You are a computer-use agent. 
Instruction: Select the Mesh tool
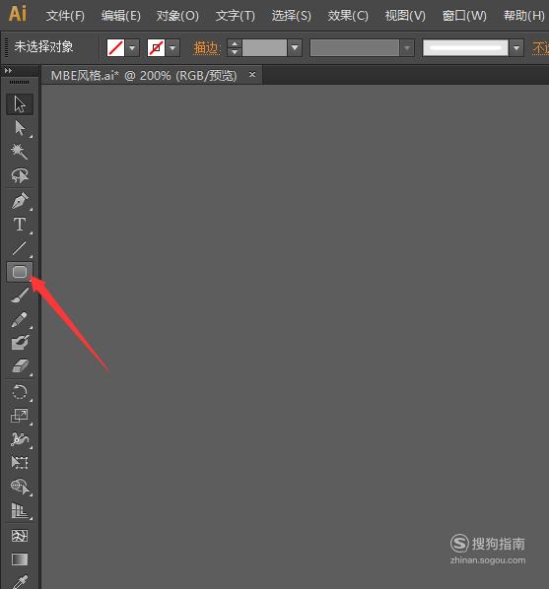click(x=20, y=536)
